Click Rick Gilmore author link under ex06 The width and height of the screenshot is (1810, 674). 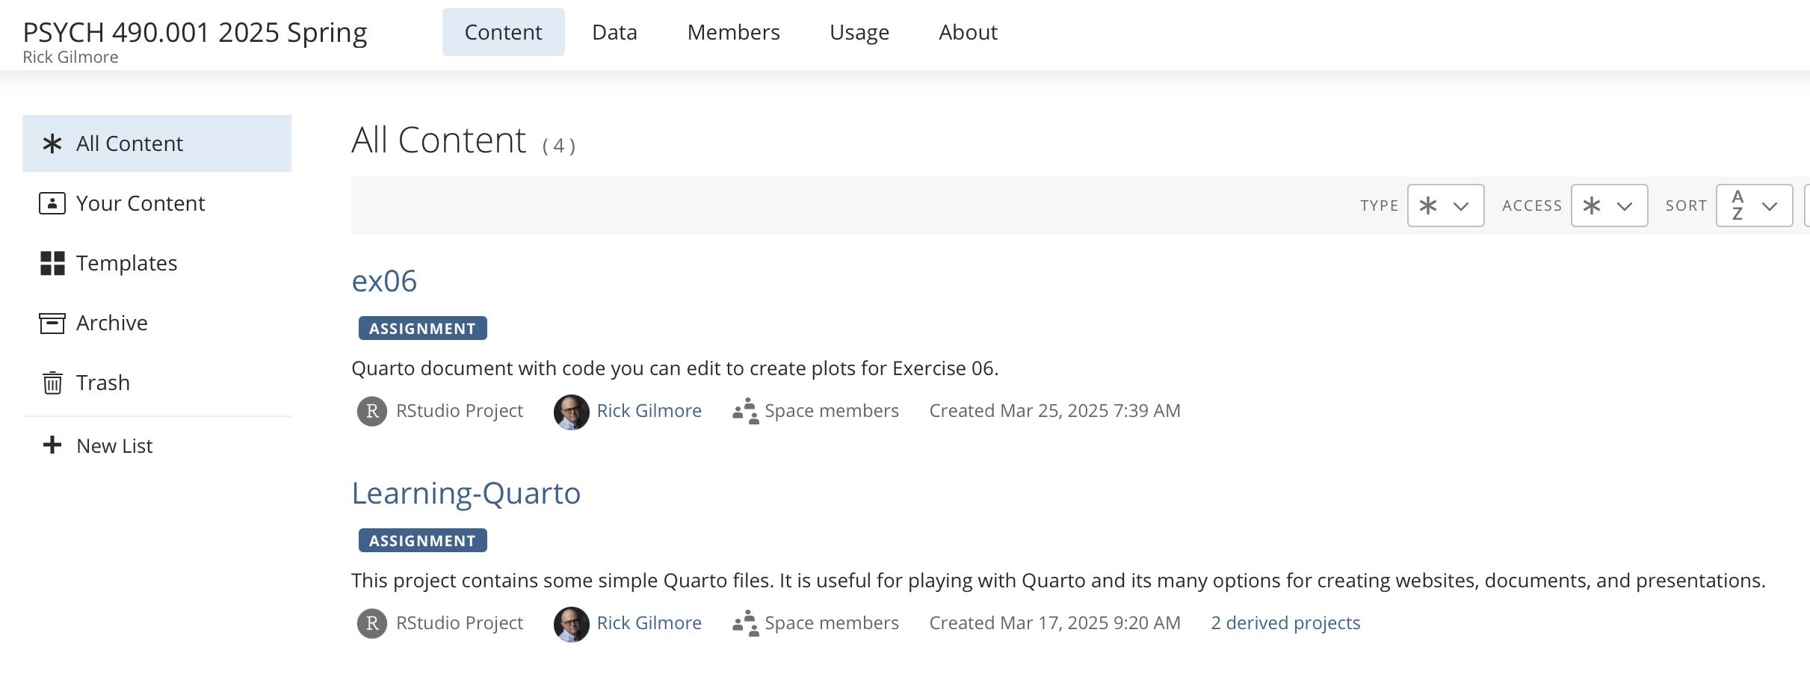[649, 411]
